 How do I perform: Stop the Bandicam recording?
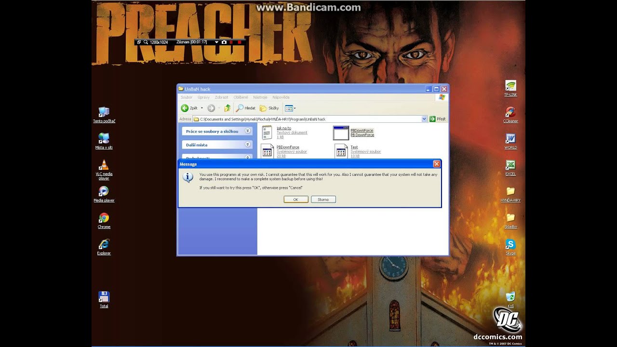point(239,42)
